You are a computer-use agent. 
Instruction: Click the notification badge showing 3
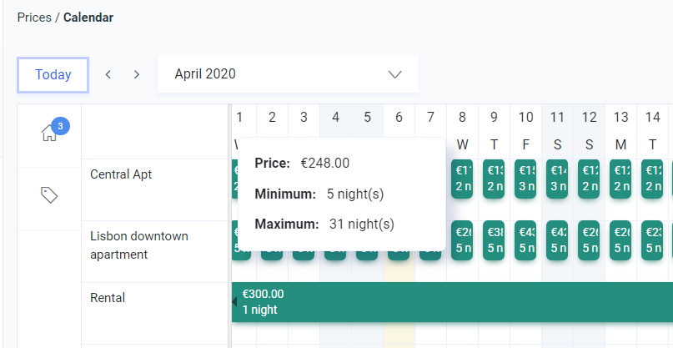click(x=60, y=126)
